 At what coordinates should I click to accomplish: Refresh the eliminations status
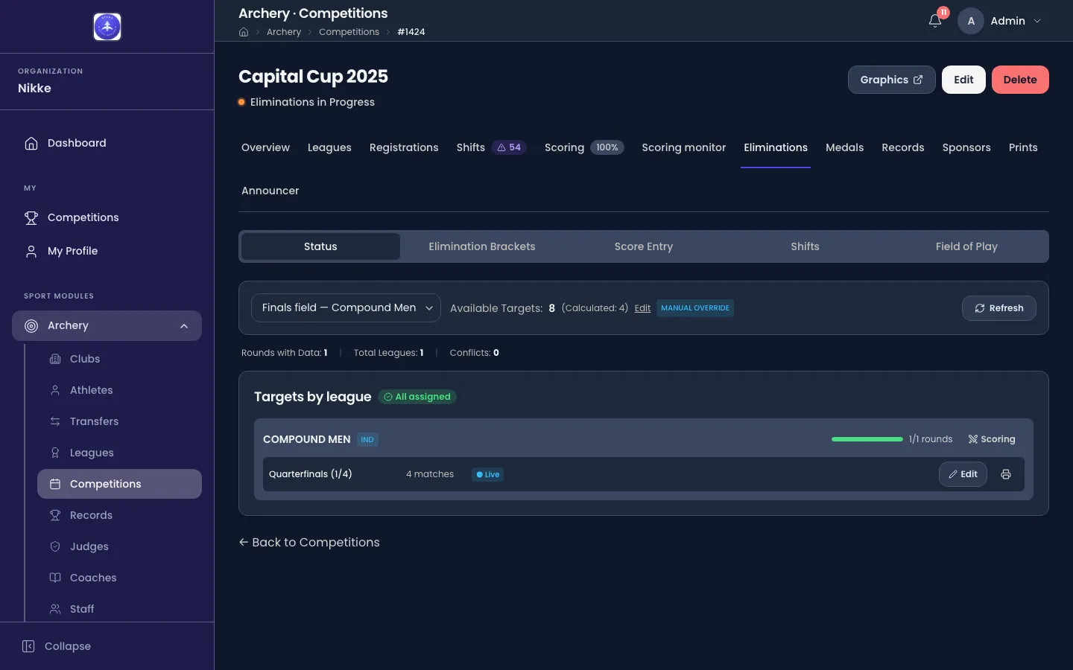tap(998, 308)
